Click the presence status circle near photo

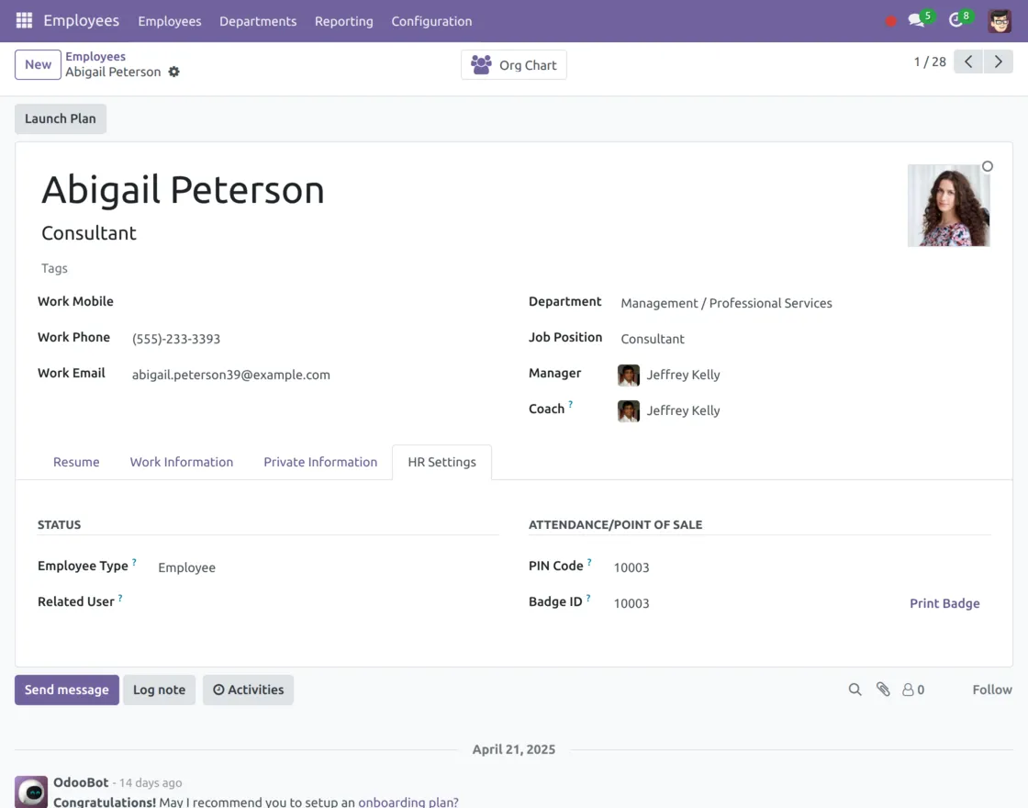point(988,166)
